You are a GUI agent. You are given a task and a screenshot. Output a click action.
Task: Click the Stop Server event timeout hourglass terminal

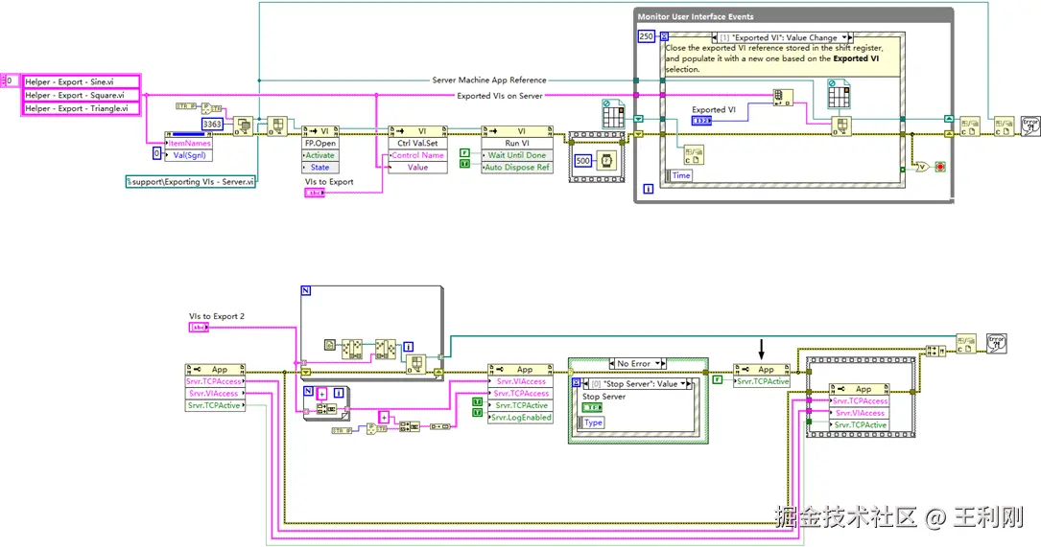pyautogui.click(x=577, y=383)
